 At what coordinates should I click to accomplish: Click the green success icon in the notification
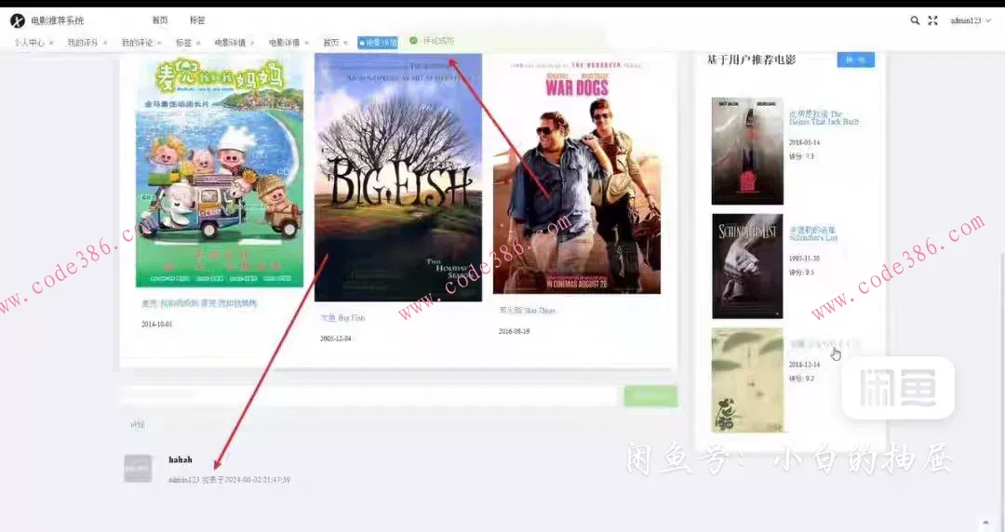[413, 40]
